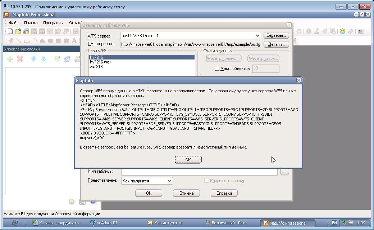Switch to Безымянный - Paint taskbar item

226,223
